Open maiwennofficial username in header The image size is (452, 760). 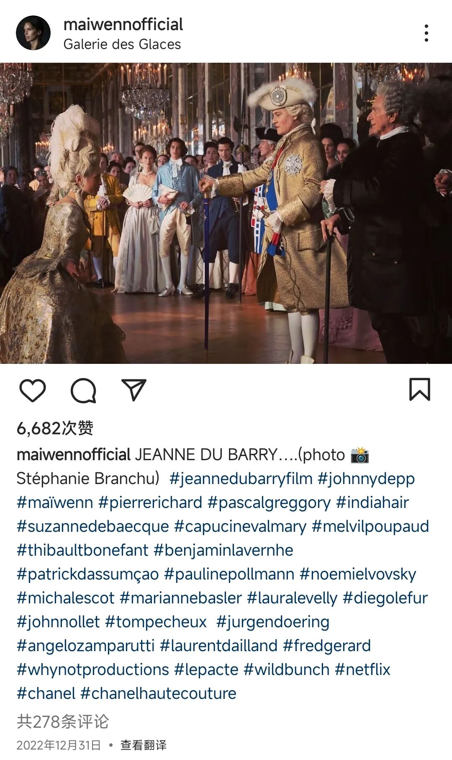point(123,24)
